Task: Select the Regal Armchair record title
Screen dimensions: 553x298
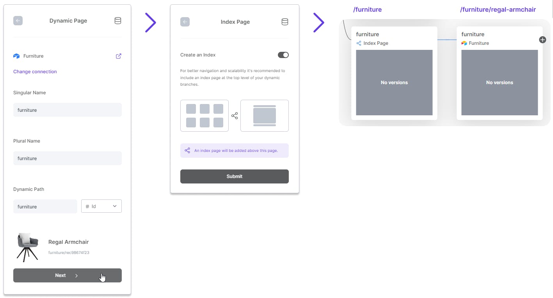Action: click(69, 242)
